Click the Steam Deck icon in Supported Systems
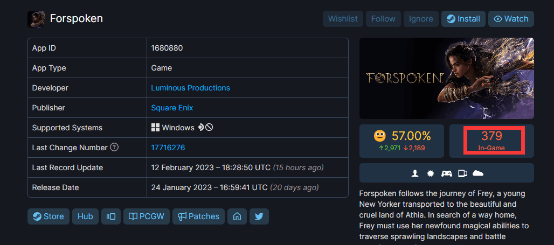The image size is (554, 245). 200,128
